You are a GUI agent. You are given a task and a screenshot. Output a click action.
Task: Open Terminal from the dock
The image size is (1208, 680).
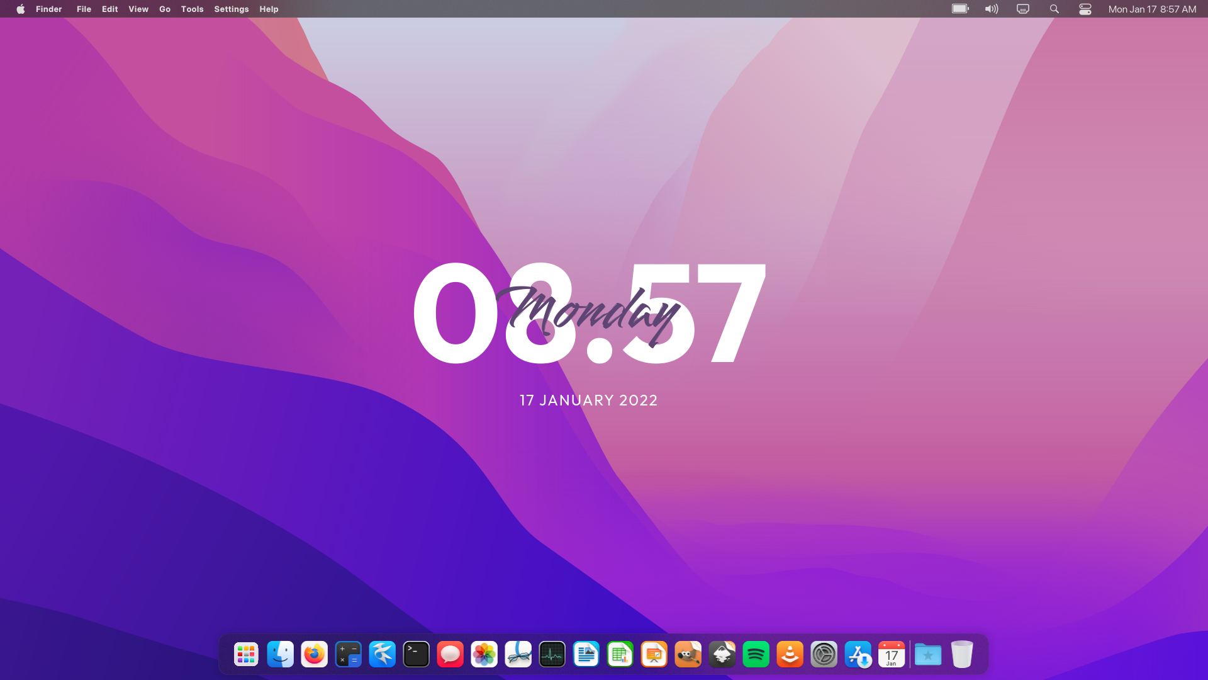coord(416,655)
